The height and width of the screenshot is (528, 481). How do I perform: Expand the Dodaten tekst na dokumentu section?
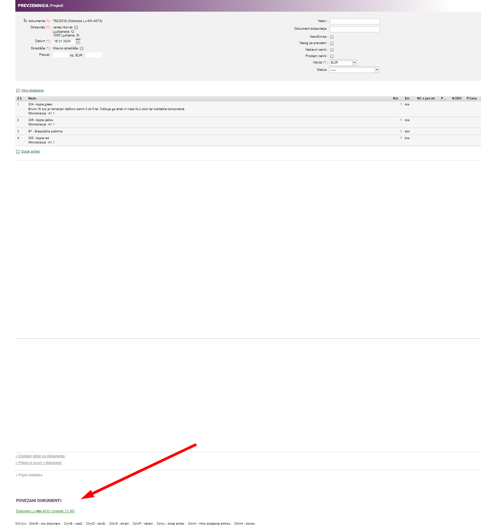[x=40, y=456]
